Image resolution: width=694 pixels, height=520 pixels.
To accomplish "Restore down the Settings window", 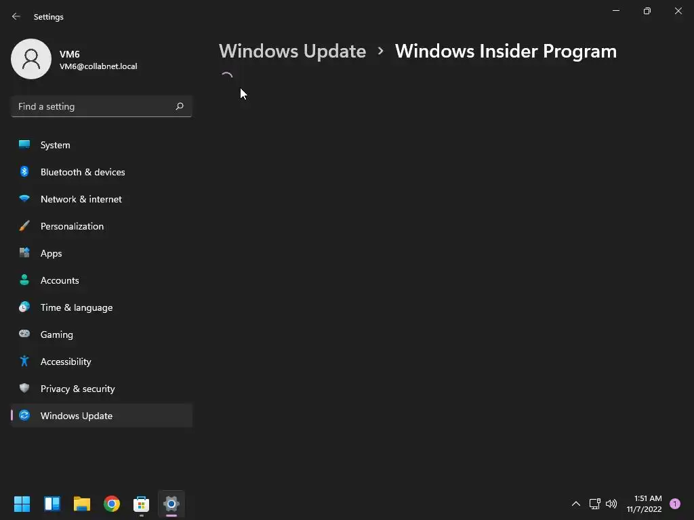I will [647, 11].
